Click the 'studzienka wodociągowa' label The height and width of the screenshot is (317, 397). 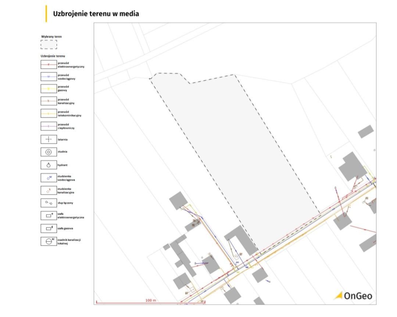point(66,178)
